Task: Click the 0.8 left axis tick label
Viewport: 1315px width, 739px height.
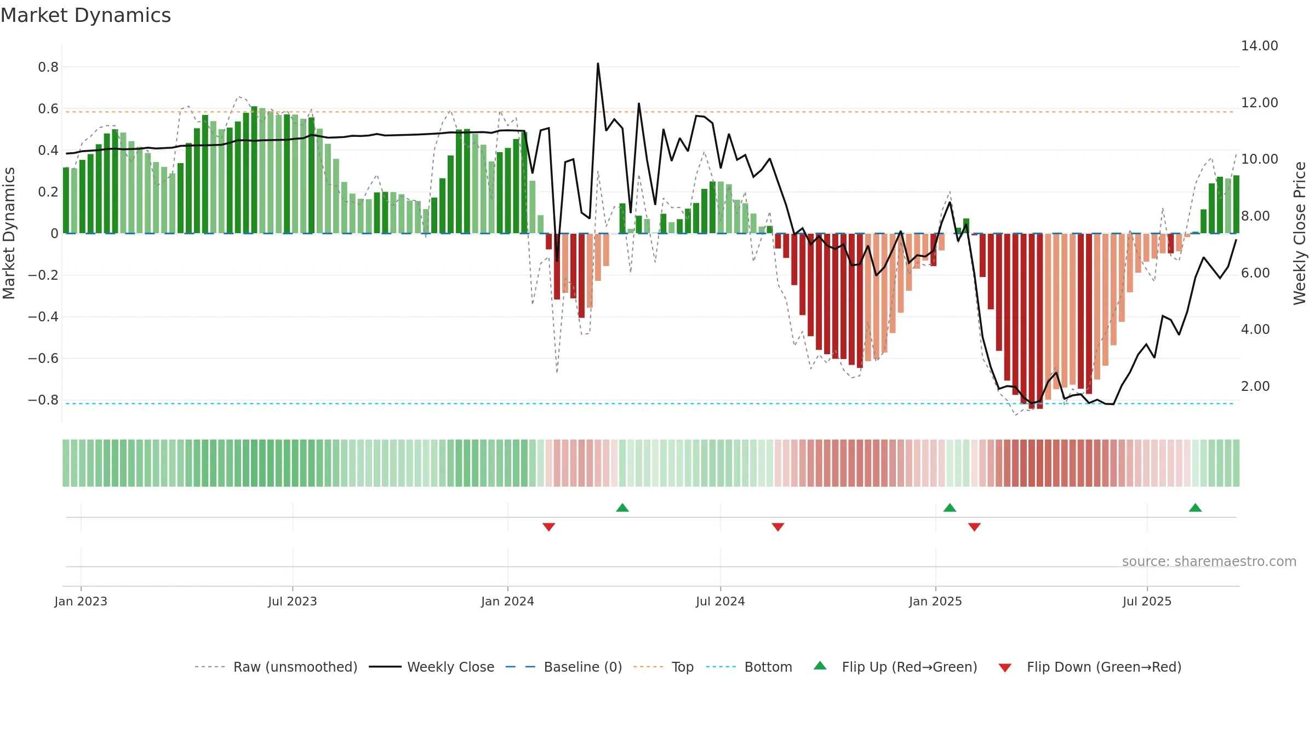Action: 48,67
